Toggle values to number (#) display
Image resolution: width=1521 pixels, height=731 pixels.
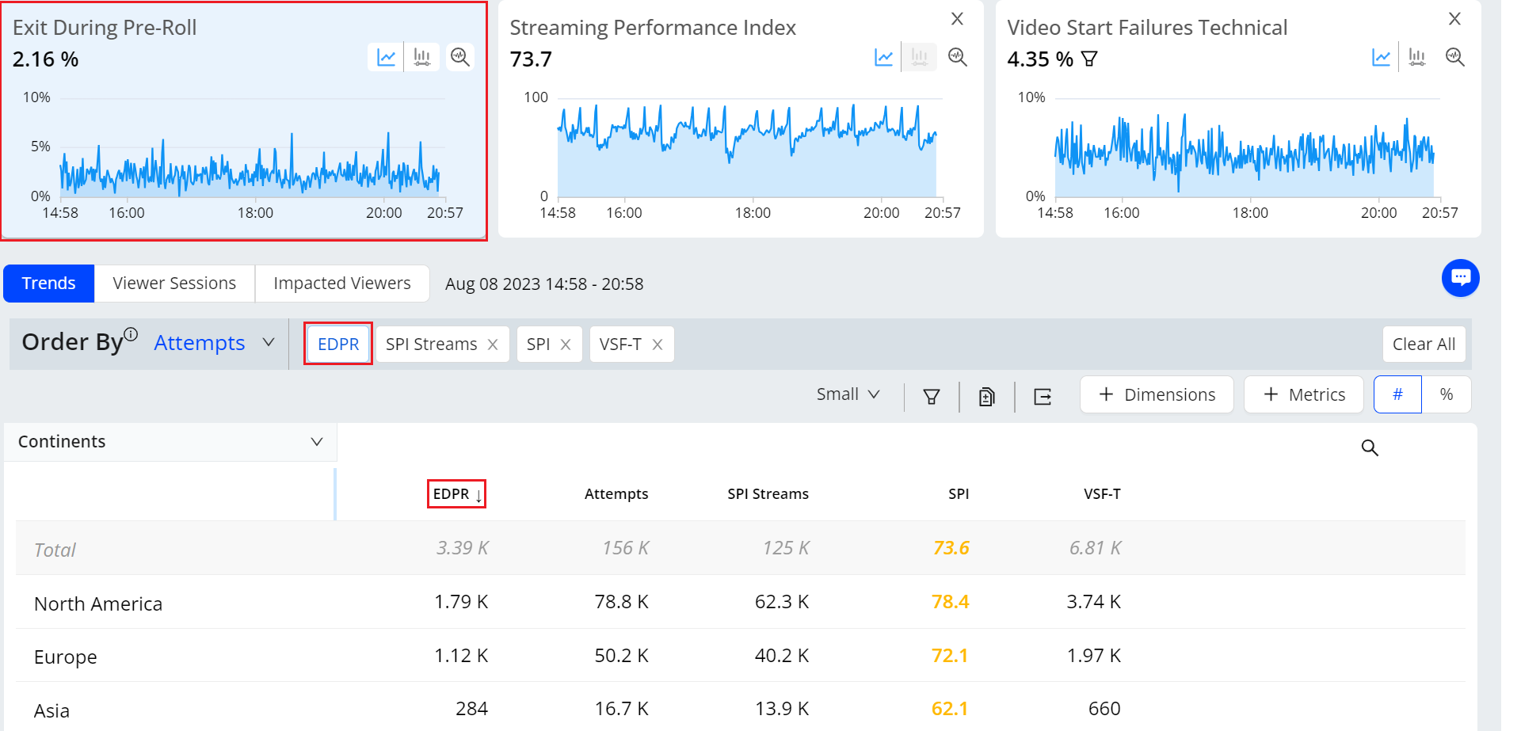tap(1397, 394)
